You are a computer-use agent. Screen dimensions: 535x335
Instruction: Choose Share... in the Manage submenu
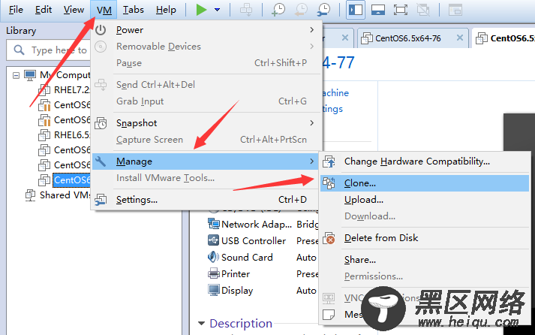425,260
